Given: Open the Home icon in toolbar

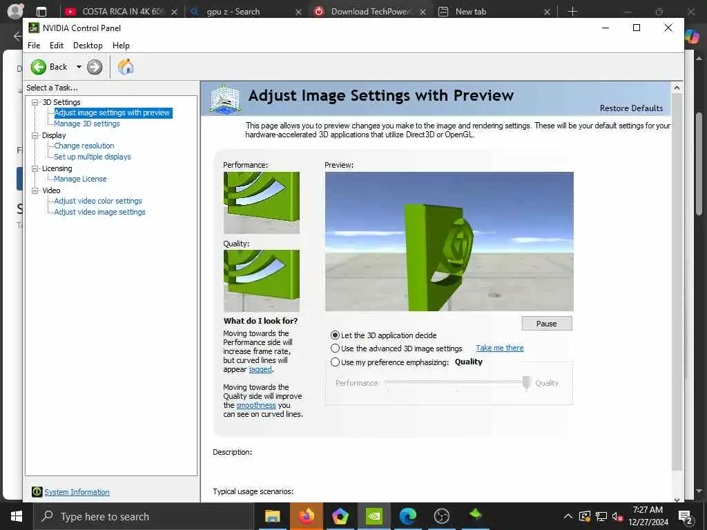Looking at the screenshot, I should point(126,67).
